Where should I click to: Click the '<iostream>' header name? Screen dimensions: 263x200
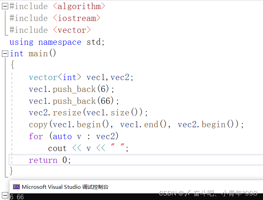click(x=77, y=18)
